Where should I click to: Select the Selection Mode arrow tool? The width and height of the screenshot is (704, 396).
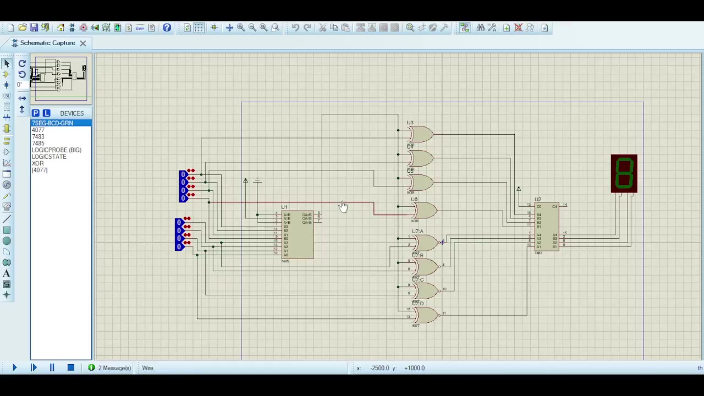pyautogui.click(x=7, y=63)
